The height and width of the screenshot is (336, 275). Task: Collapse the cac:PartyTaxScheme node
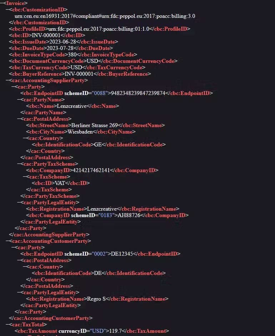pyautogui.click(x=19, y=164)
